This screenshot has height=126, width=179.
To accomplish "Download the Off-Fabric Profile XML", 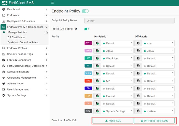I will [x=154, y=121].
